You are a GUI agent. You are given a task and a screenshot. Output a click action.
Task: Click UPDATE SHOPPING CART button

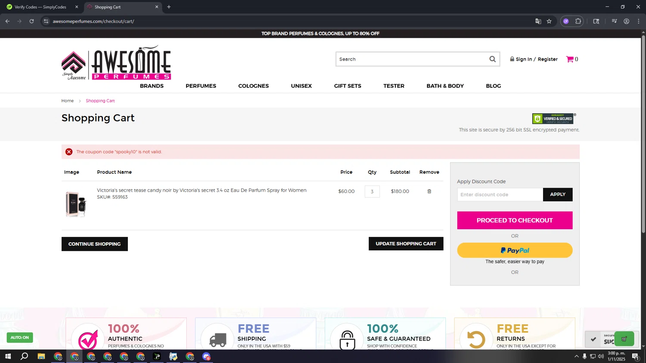click(406, 243)
